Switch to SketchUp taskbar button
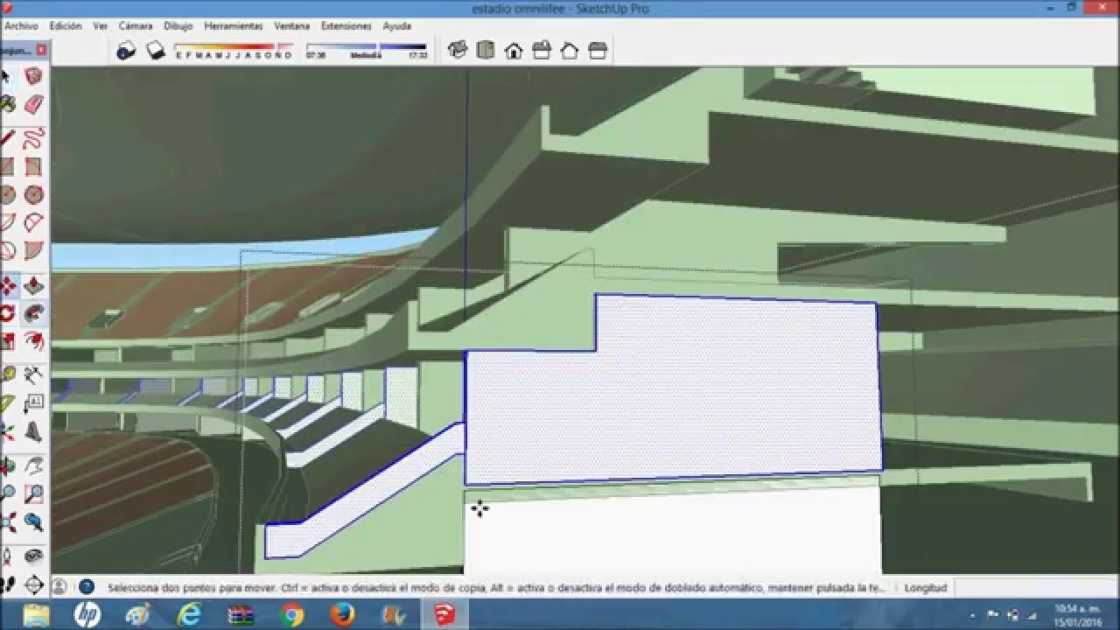Screen dimensions: 1120x630 pos(444,615)
